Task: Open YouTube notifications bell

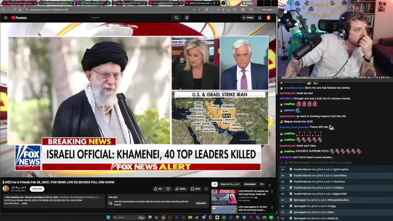Action: click(260, 17)
